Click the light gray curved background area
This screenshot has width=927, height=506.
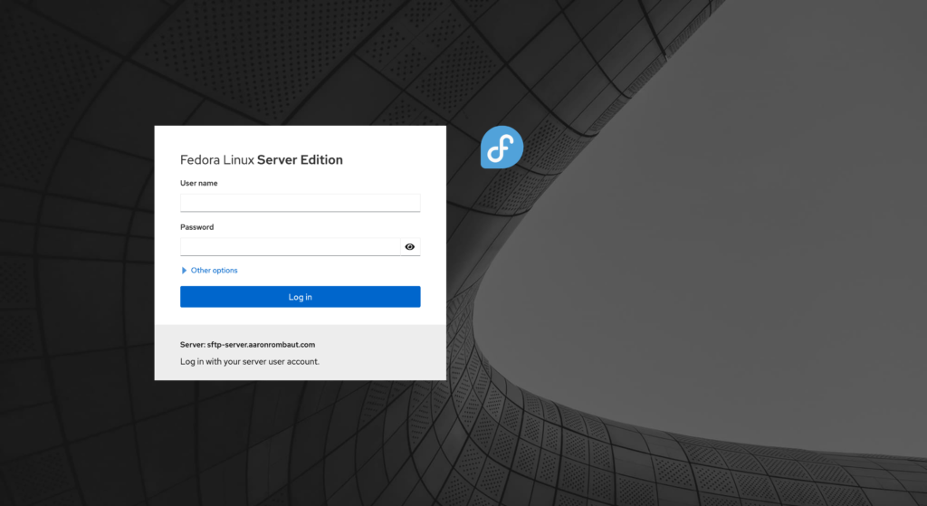(724, 299)
